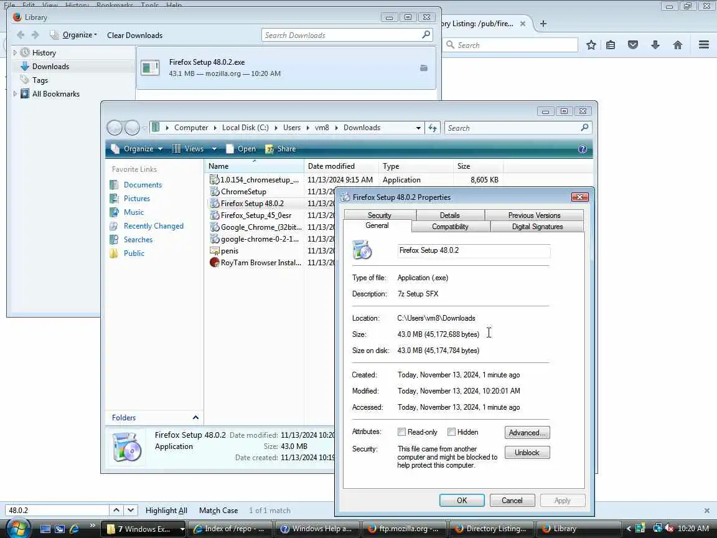The width and height of the screenshot is (717, 538).
Task: Open new tab in Firefox
Action: (x=543, y=23)
